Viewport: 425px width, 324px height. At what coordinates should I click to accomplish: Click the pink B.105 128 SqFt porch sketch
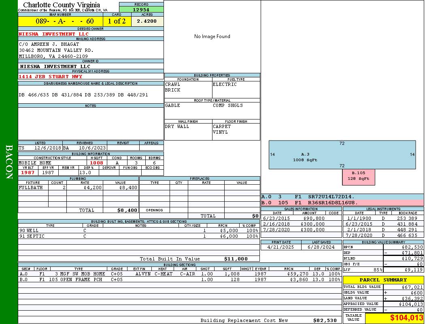pos(358,176)
